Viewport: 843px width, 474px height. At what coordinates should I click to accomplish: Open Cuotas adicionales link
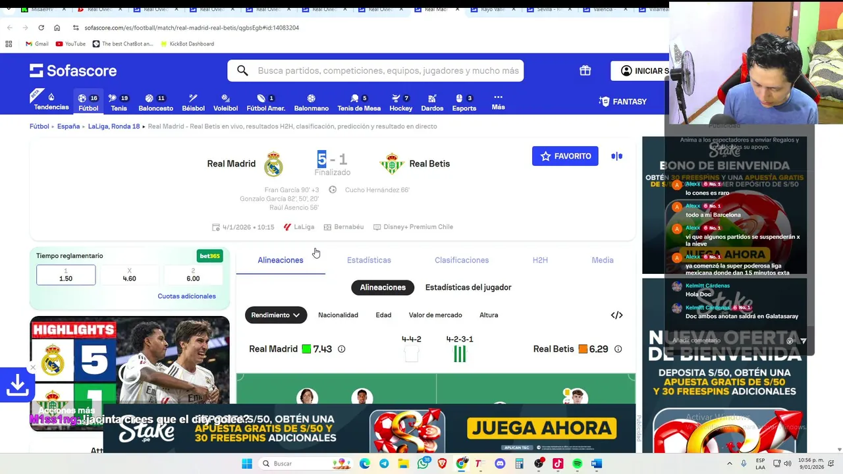186,296
